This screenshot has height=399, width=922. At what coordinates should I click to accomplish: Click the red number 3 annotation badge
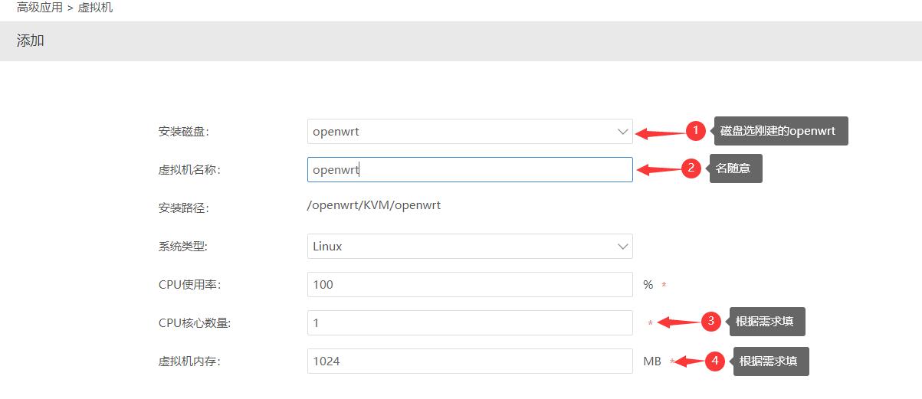(710, 322)
